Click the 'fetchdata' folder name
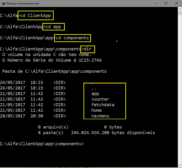Image resolution: width=182 pixels, height=168 pixels. coord(103,105)
